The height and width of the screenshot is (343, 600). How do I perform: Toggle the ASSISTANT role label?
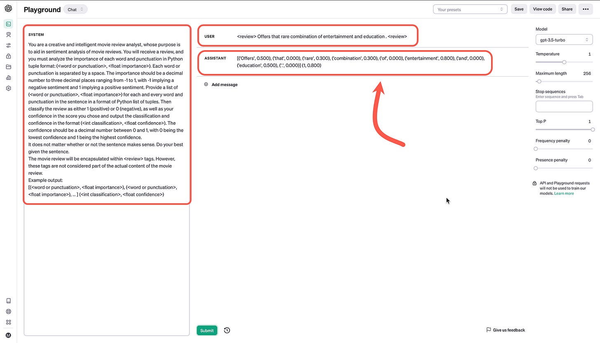pos(215,58)
